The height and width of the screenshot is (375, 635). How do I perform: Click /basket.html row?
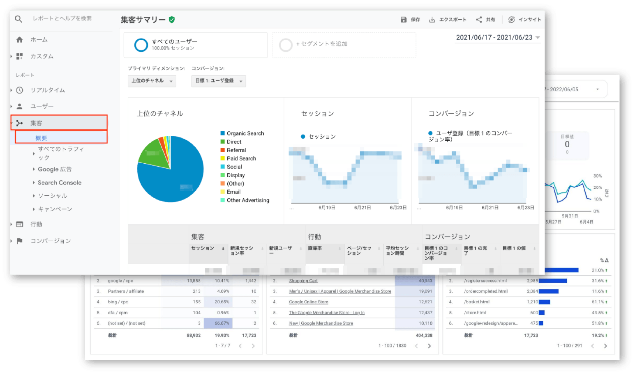pyautogui.click(x=529, y=302)
